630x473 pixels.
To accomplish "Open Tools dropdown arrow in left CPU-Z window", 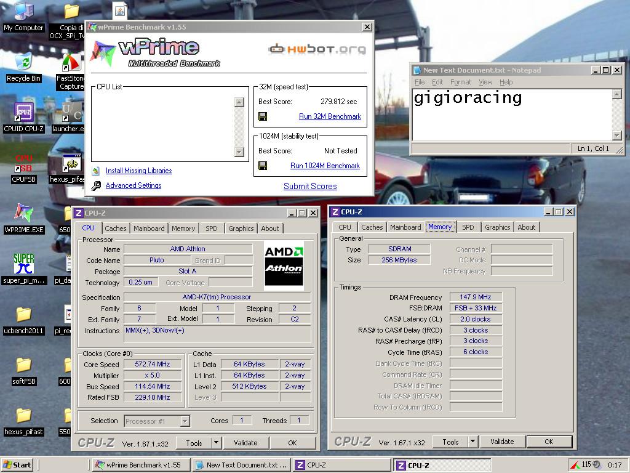I will (216, 443).
